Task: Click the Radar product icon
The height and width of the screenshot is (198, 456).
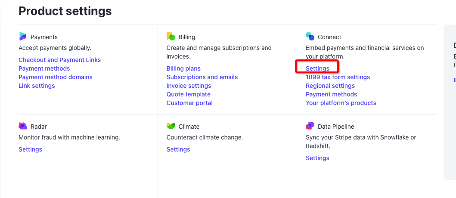Action: tap(23, 126)
